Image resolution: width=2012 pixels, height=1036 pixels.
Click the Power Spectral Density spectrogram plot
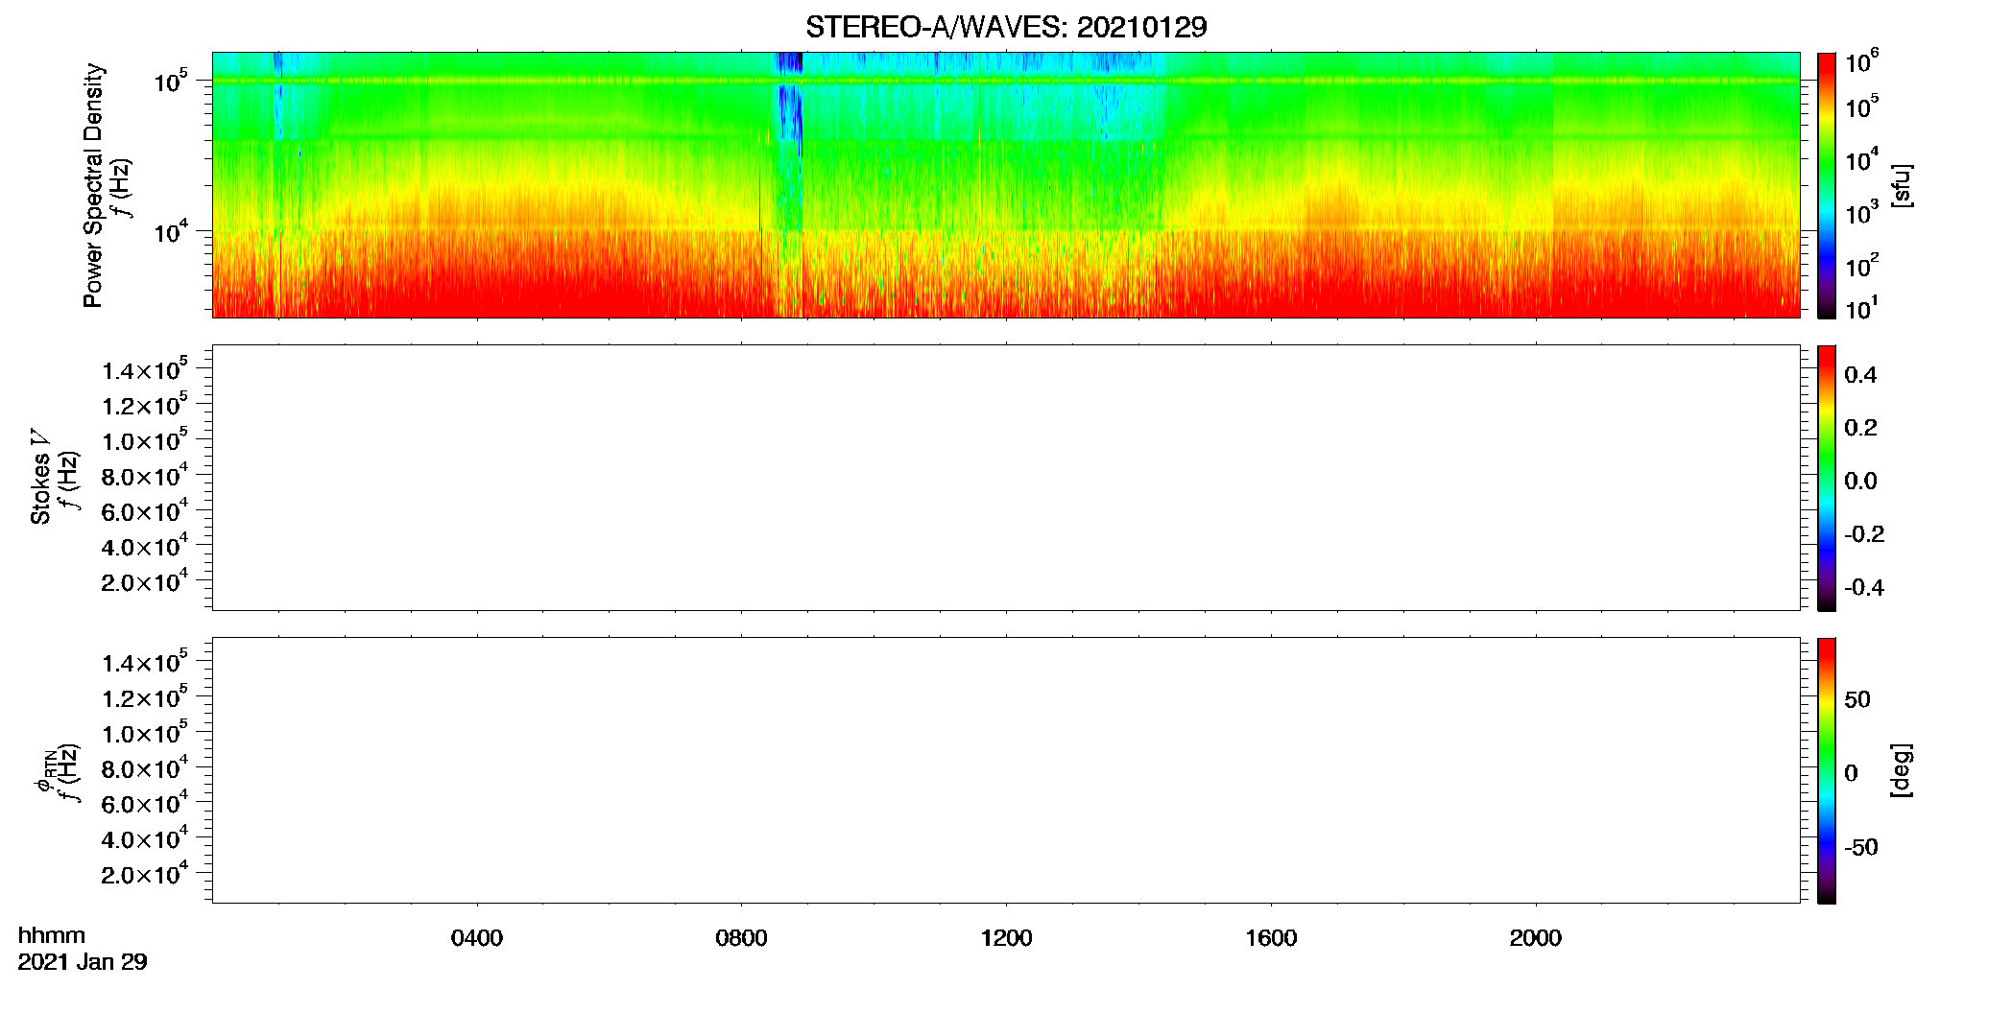pyautogui.click(x=1006, y=184)
